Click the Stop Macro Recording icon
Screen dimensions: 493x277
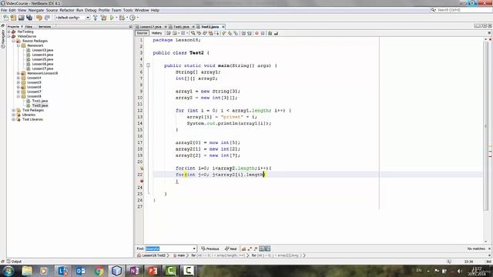(263, 33)
